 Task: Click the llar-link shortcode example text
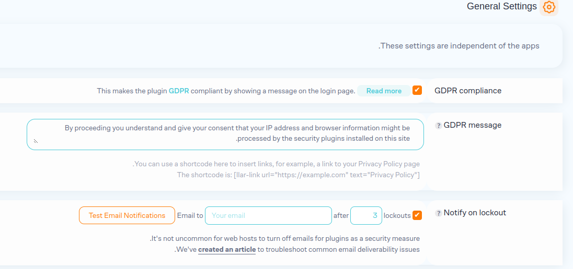[x=298, y=175]
